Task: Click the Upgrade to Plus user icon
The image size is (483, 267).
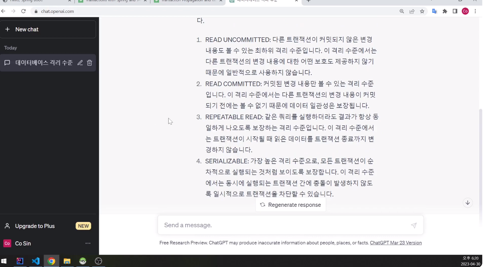Action: pos(7,226)
